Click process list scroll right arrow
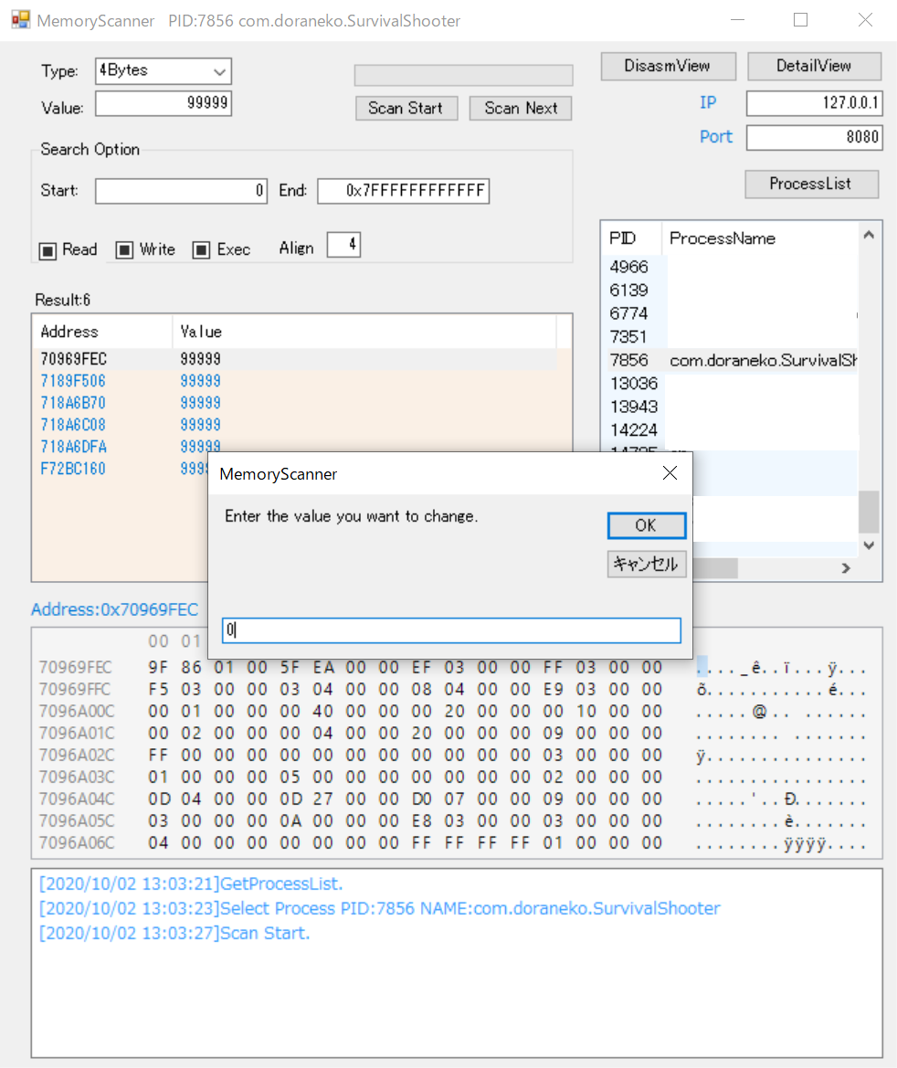The height and width of the screenshot is (1068, 897). (x=846, y=568)
